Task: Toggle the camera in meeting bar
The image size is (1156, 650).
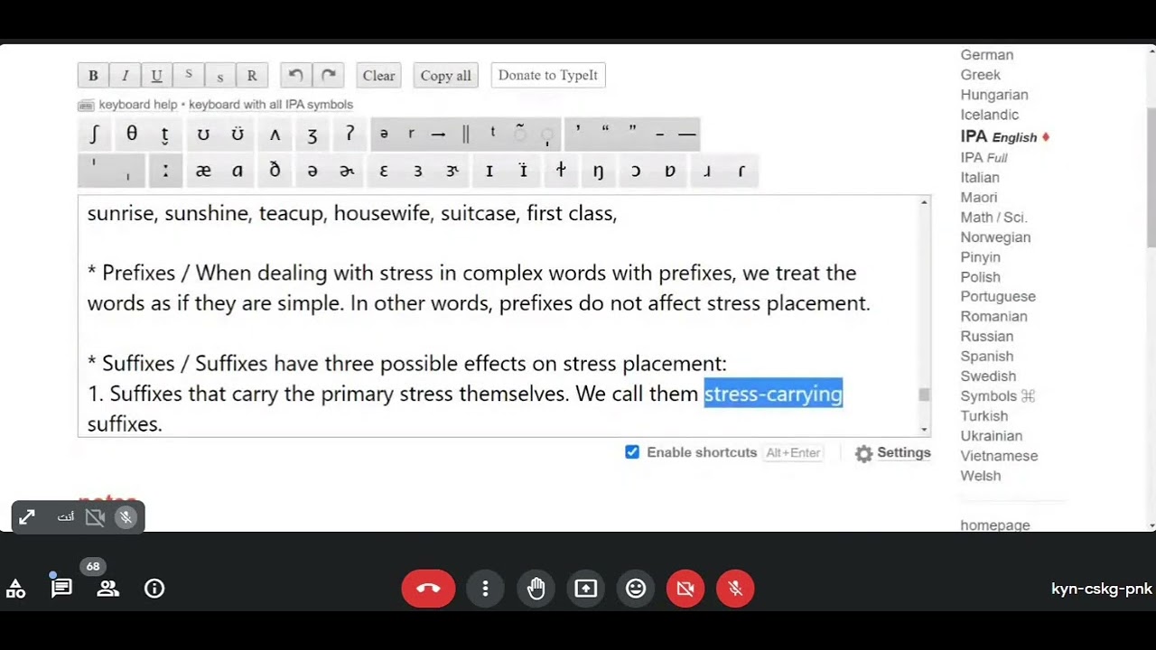Action: pyautogui.click(x=685, y=589)
